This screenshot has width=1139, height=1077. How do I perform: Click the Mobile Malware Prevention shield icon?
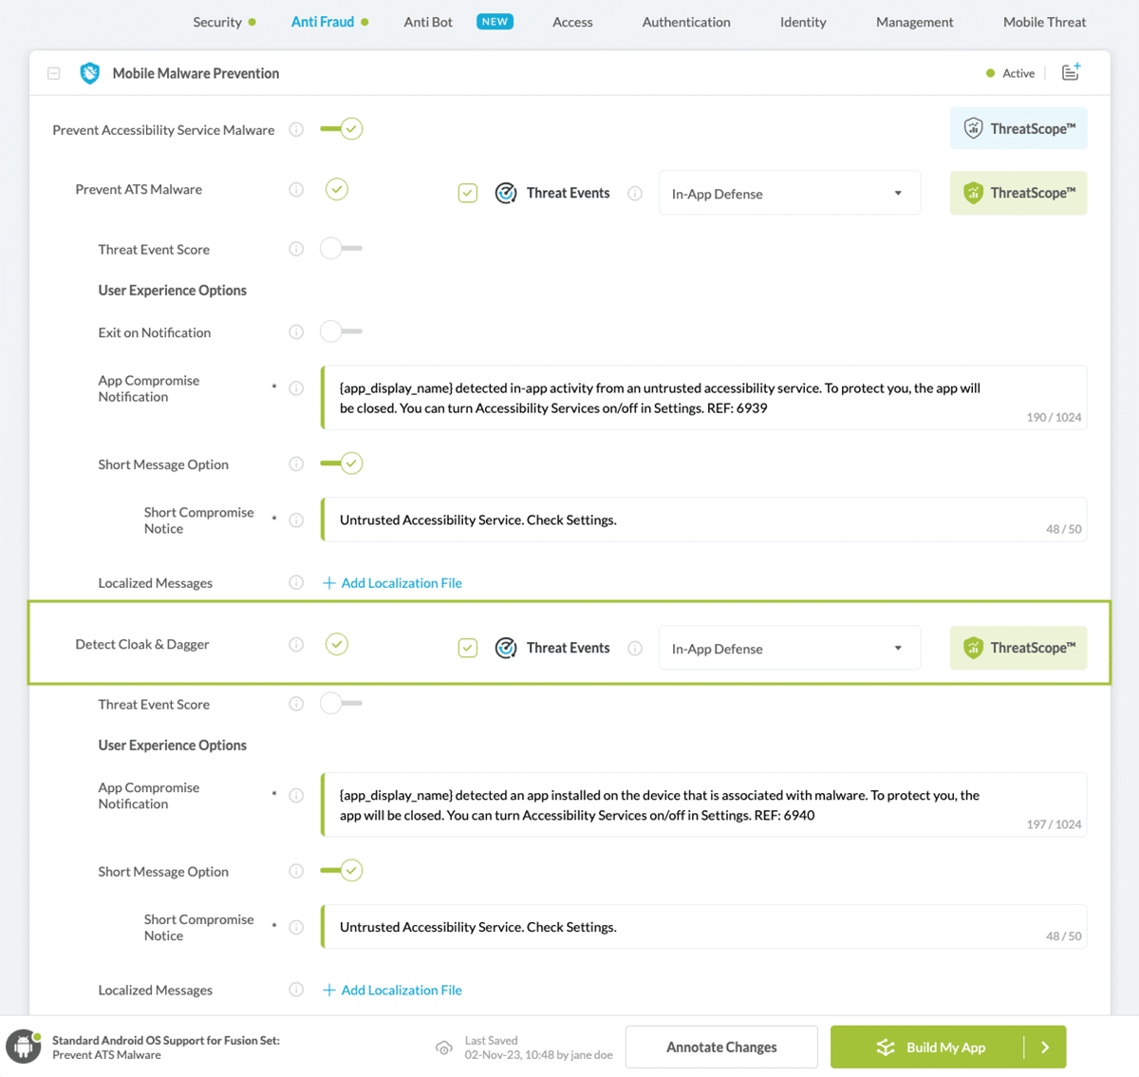(x=90, y=73)
